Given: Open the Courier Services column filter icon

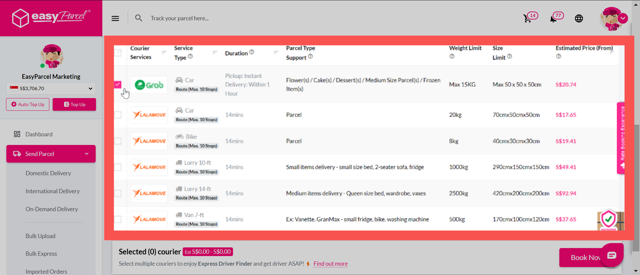Looking at the screenshot, I should tap(164, 53).
